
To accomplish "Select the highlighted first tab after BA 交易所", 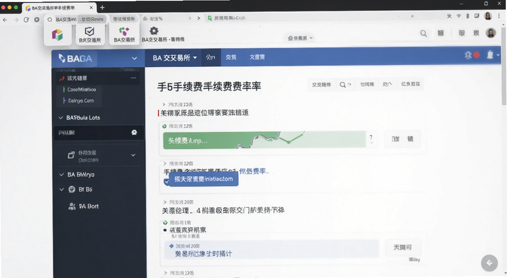I will point(211,57).
